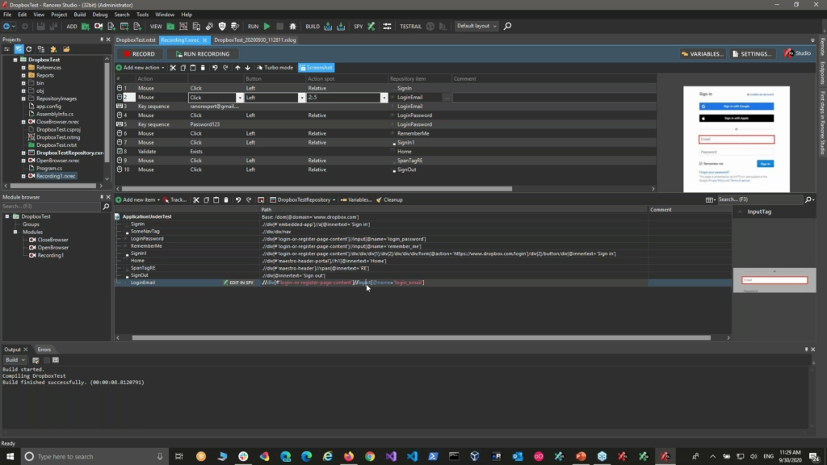Screen dimensions: 827x465
Task: Click the green Add folder icon after ADD
Action: (x=86, y=26)
